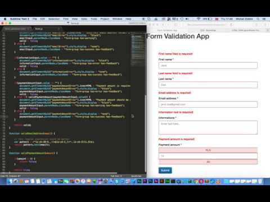The width and height of the screenshot is (270, 202).
Task: Click the Wi-Fi status icon
Action: tap(199, 19)
